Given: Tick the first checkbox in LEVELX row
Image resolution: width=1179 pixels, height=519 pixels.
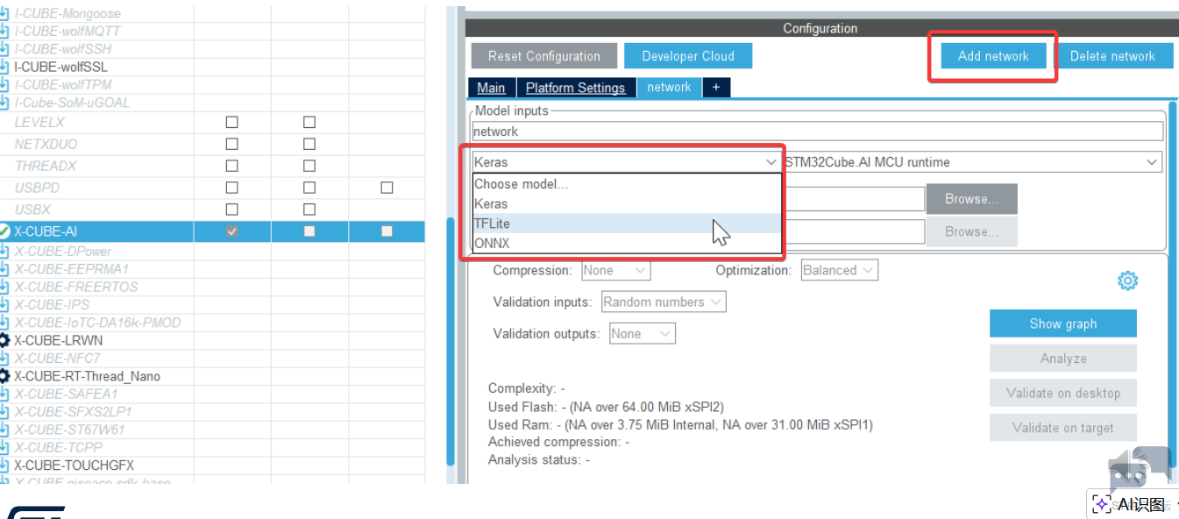Looking at the screenshot, I should (x=231, y=122).
